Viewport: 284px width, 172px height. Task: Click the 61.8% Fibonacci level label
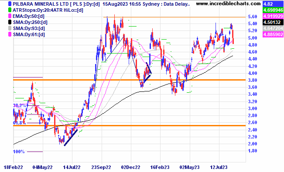19,123
